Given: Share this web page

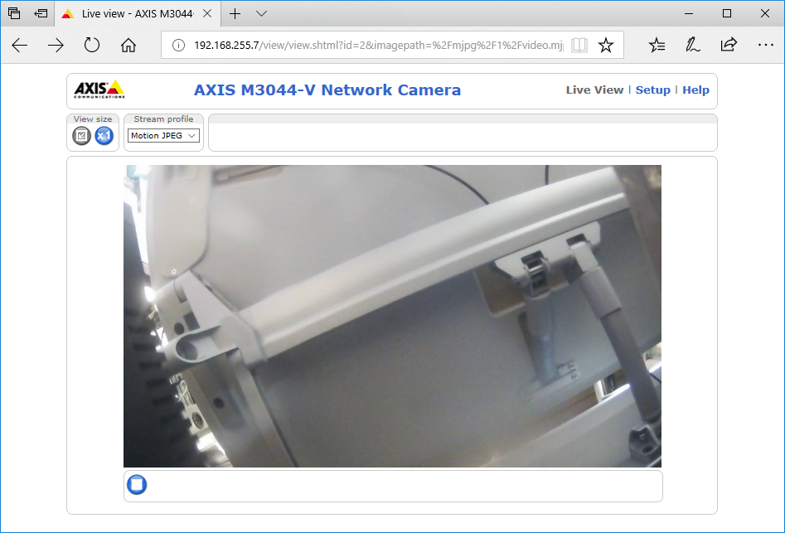Looking at the screenshot, I should [729, 45].
